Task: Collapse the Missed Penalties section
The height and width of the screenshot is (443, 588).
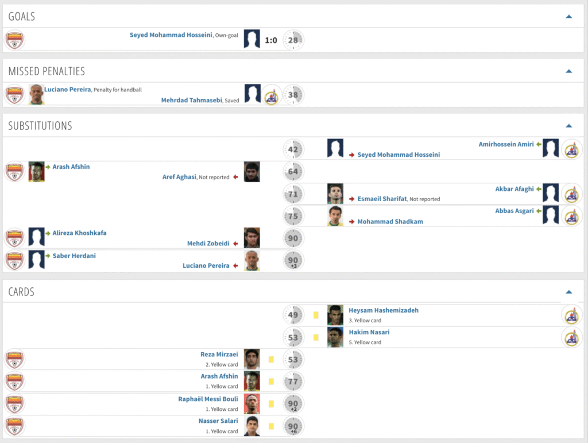Action: (x=568, y=71)
